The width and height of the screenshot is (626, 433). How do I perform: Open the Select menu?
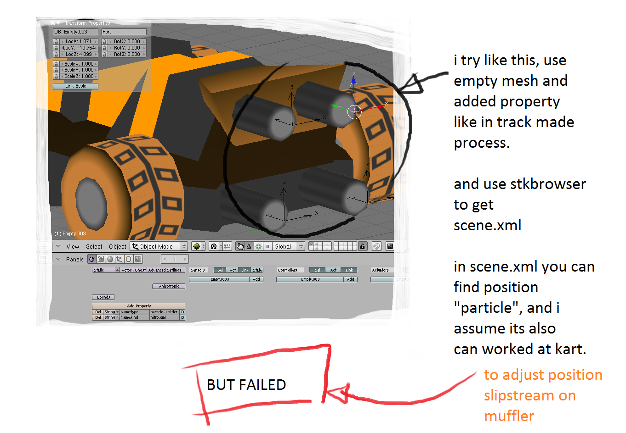(94, 246)
